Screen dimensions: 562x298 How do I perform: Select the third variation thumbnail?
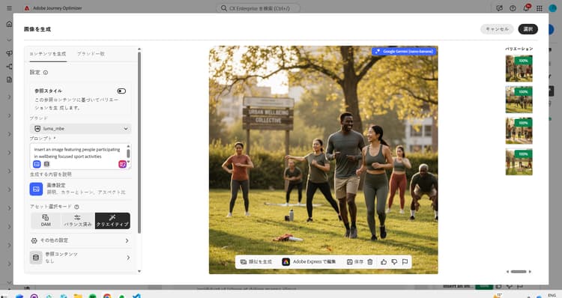click(x=519, y=131)
